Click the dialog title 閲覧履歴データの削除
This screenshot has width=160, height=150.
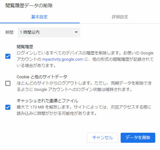pyautogui.click(x=29, y=5)
